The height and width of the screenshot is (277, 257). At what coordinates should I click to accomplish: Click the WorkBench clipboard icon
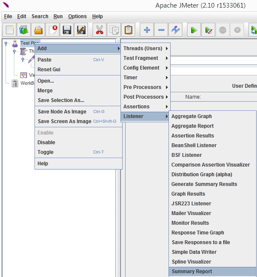point(15,83)
